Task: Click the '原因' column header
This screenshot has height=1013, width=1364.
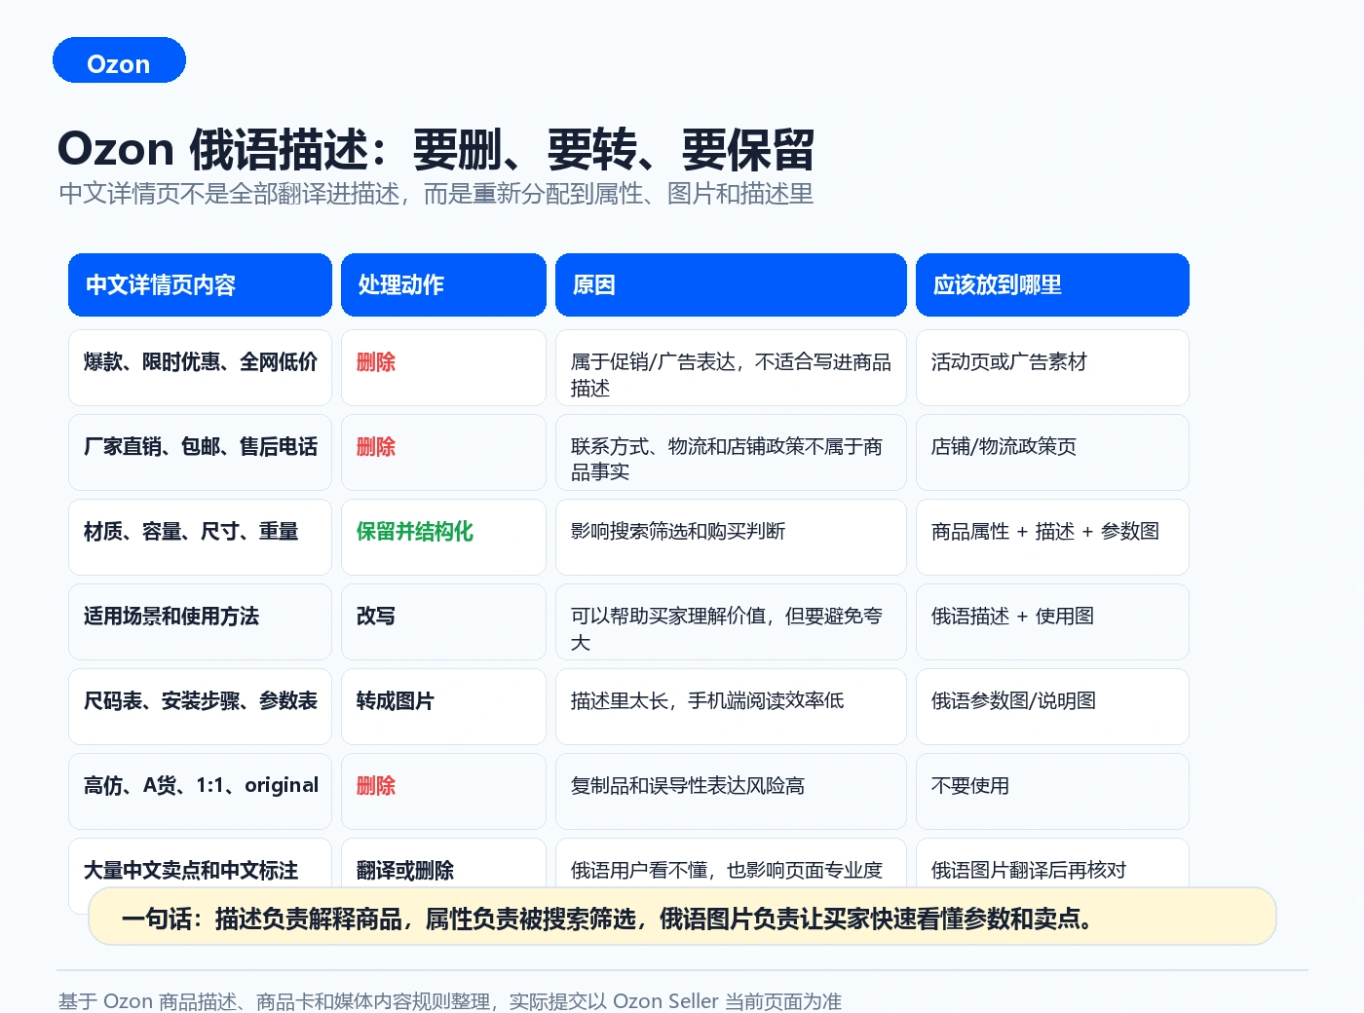Action: tap(731, 284)
